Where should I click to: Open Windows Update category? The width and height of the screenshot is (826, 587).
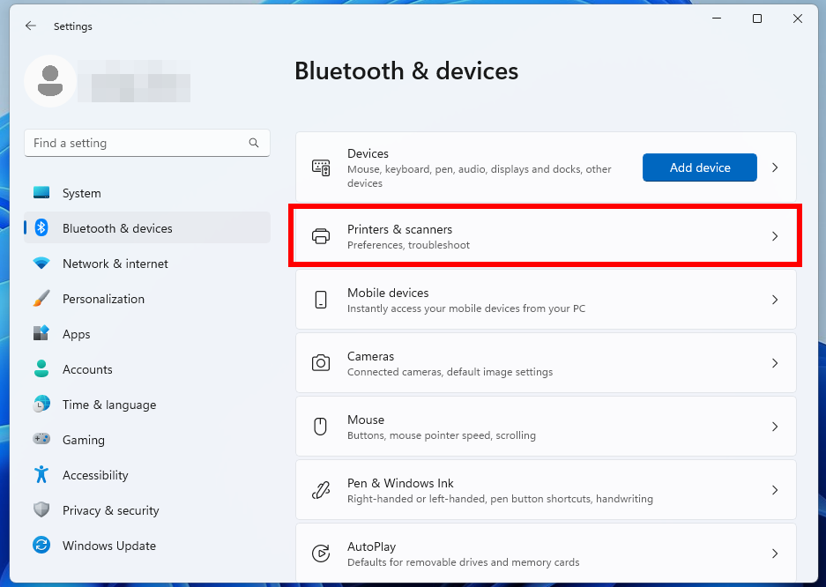147,546
